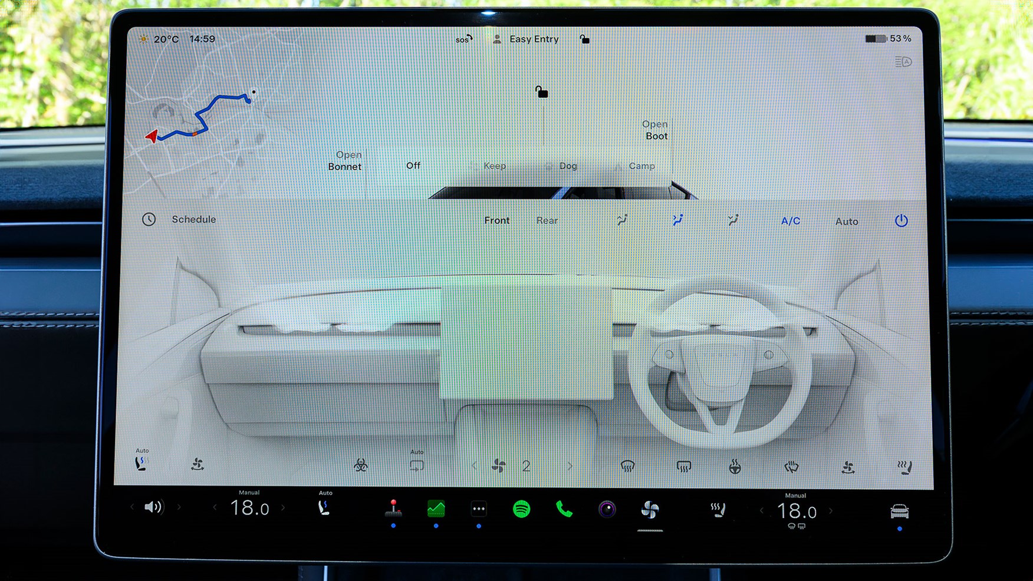This screenshot has width=1033, height=581.
Task: Open the green energy graph app
Action: pyautogui.click(x=436, y=509)
